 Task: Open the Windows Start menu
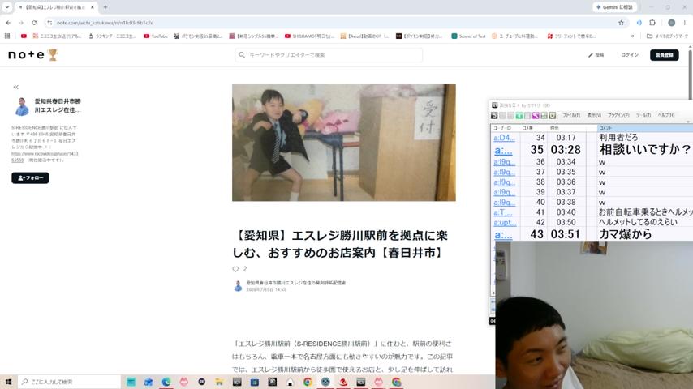point(8,382)
